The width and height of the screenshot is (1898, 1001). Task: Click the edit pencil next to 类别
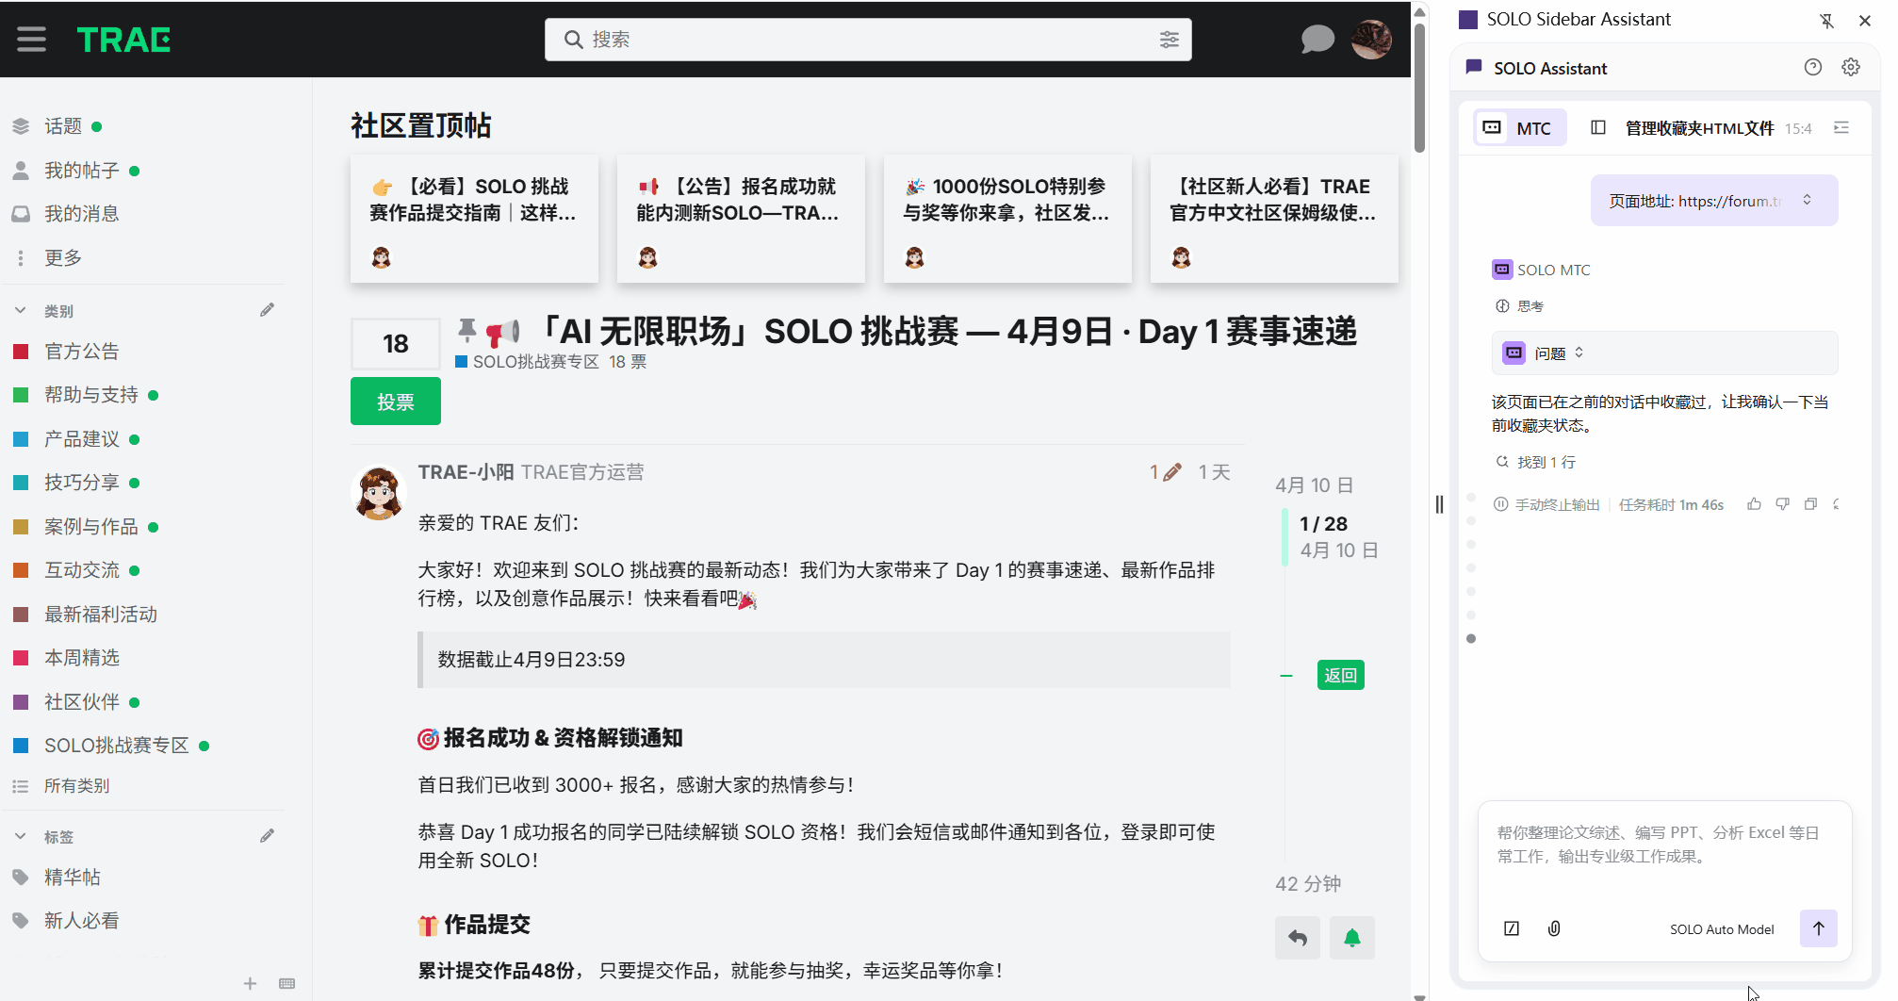268,310
